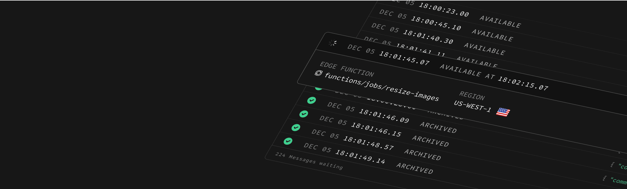
Task: Click the loading spinner on the active message card
Action: (x=333, y=43)
